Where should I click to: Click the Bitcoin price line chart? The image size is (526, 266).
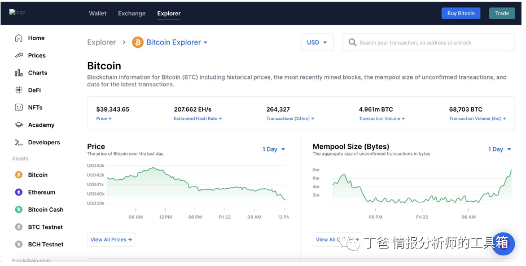(196, 185)
